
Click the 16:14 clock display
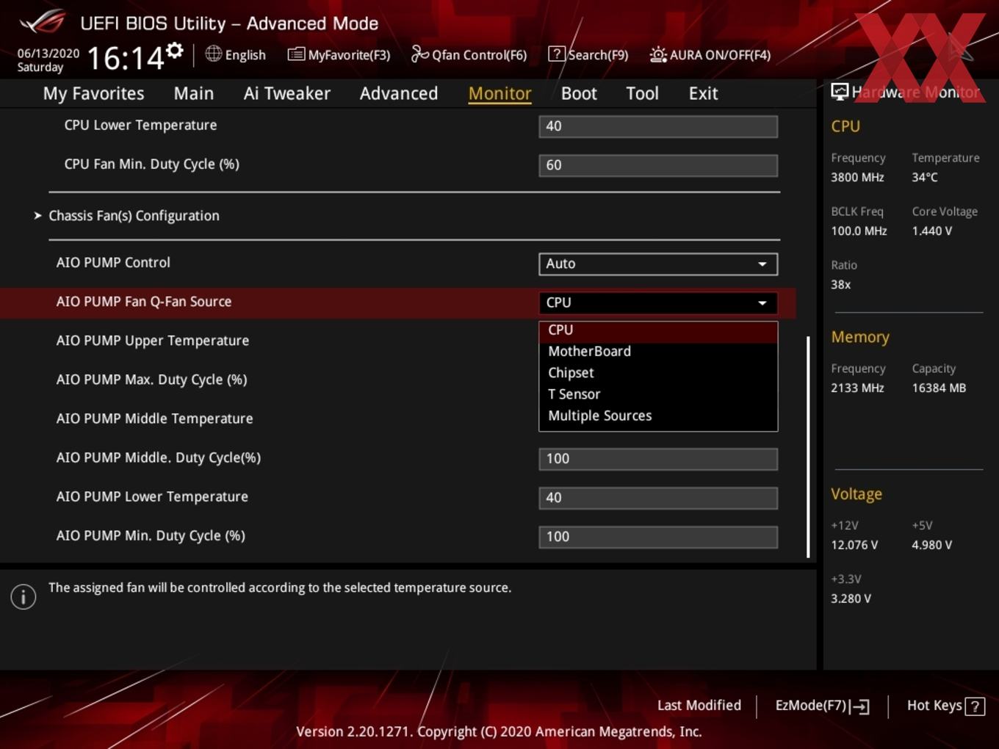pyautogui.click(x=125, y=58)
